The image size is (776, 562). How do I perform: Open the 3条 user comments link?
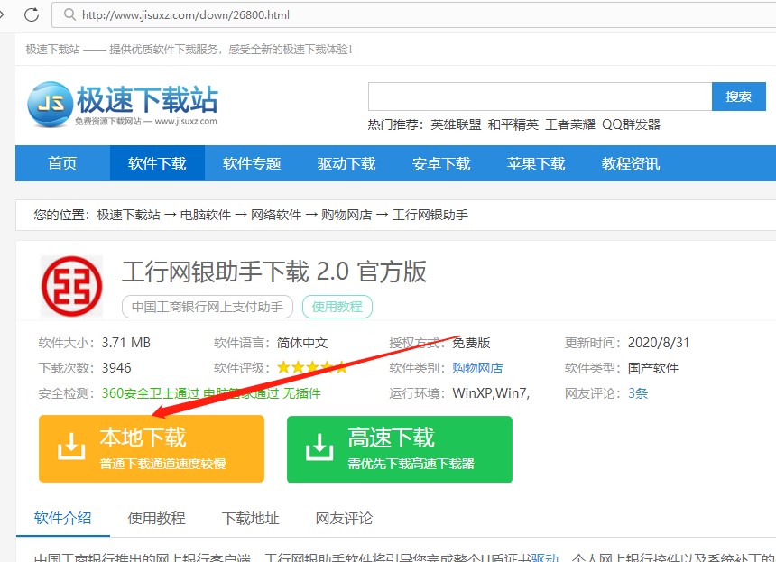[x=638, y=393]
